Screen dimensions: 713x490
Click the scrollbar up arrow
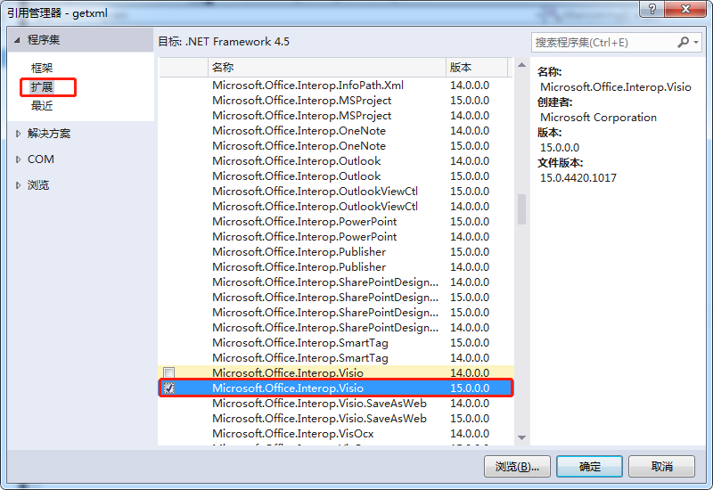click(x=522, y=65)
